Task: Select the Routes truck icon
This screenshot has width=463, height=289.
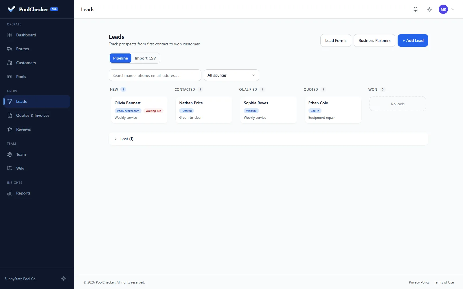Action: 10,49
